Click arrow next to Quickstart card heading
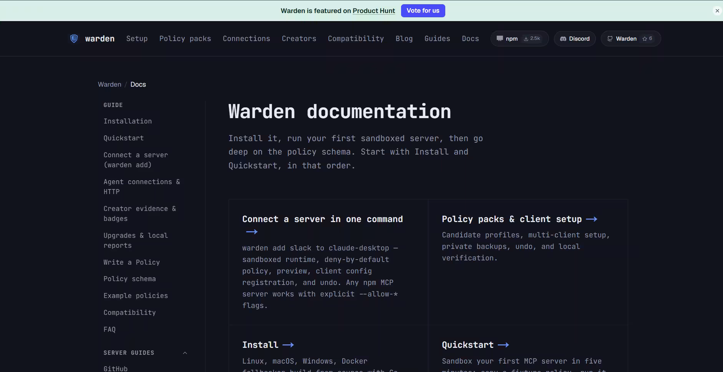Screen dimensions: 723x372 (x=503, y=345)
